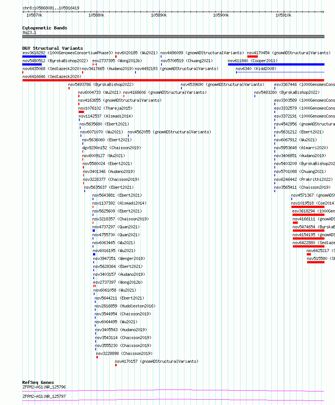Click nsv4539690 gnomAD label
335x405 pixels.
(222, 84)
